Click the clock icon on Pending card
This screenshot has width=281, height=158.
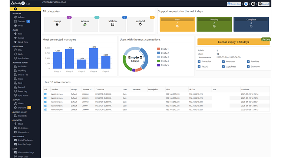[214, 26]
